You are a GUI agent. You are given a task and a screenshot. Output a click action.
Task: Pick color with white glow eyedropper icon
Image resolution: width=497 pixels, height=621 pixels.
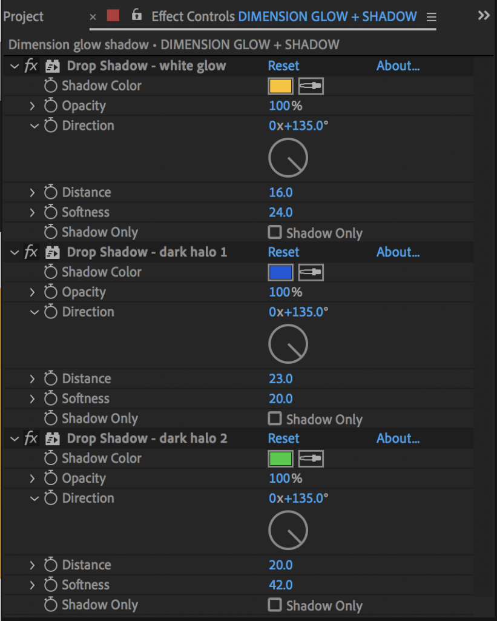point(311,86)
